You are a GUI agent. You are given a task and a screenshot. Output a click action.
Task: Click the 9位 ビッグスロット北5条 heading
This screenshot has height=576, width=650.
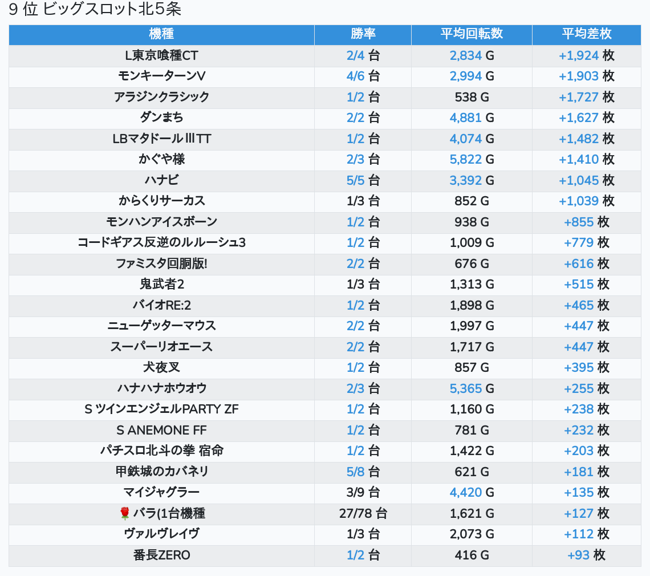pyautogui.click(x=95, y=9)
